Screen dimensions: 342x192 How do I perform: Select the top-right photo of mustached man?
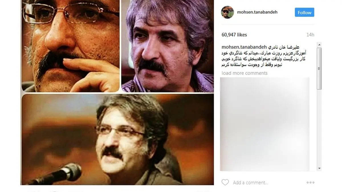[x=168, y=46]
